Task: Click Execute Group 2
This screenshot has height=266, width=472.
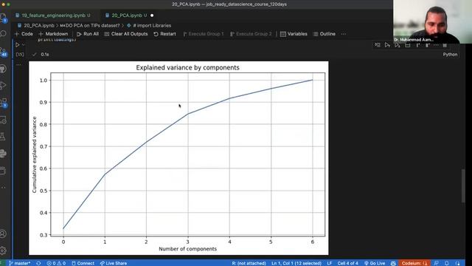Action: pyautogui.click(x=251, y=34)
